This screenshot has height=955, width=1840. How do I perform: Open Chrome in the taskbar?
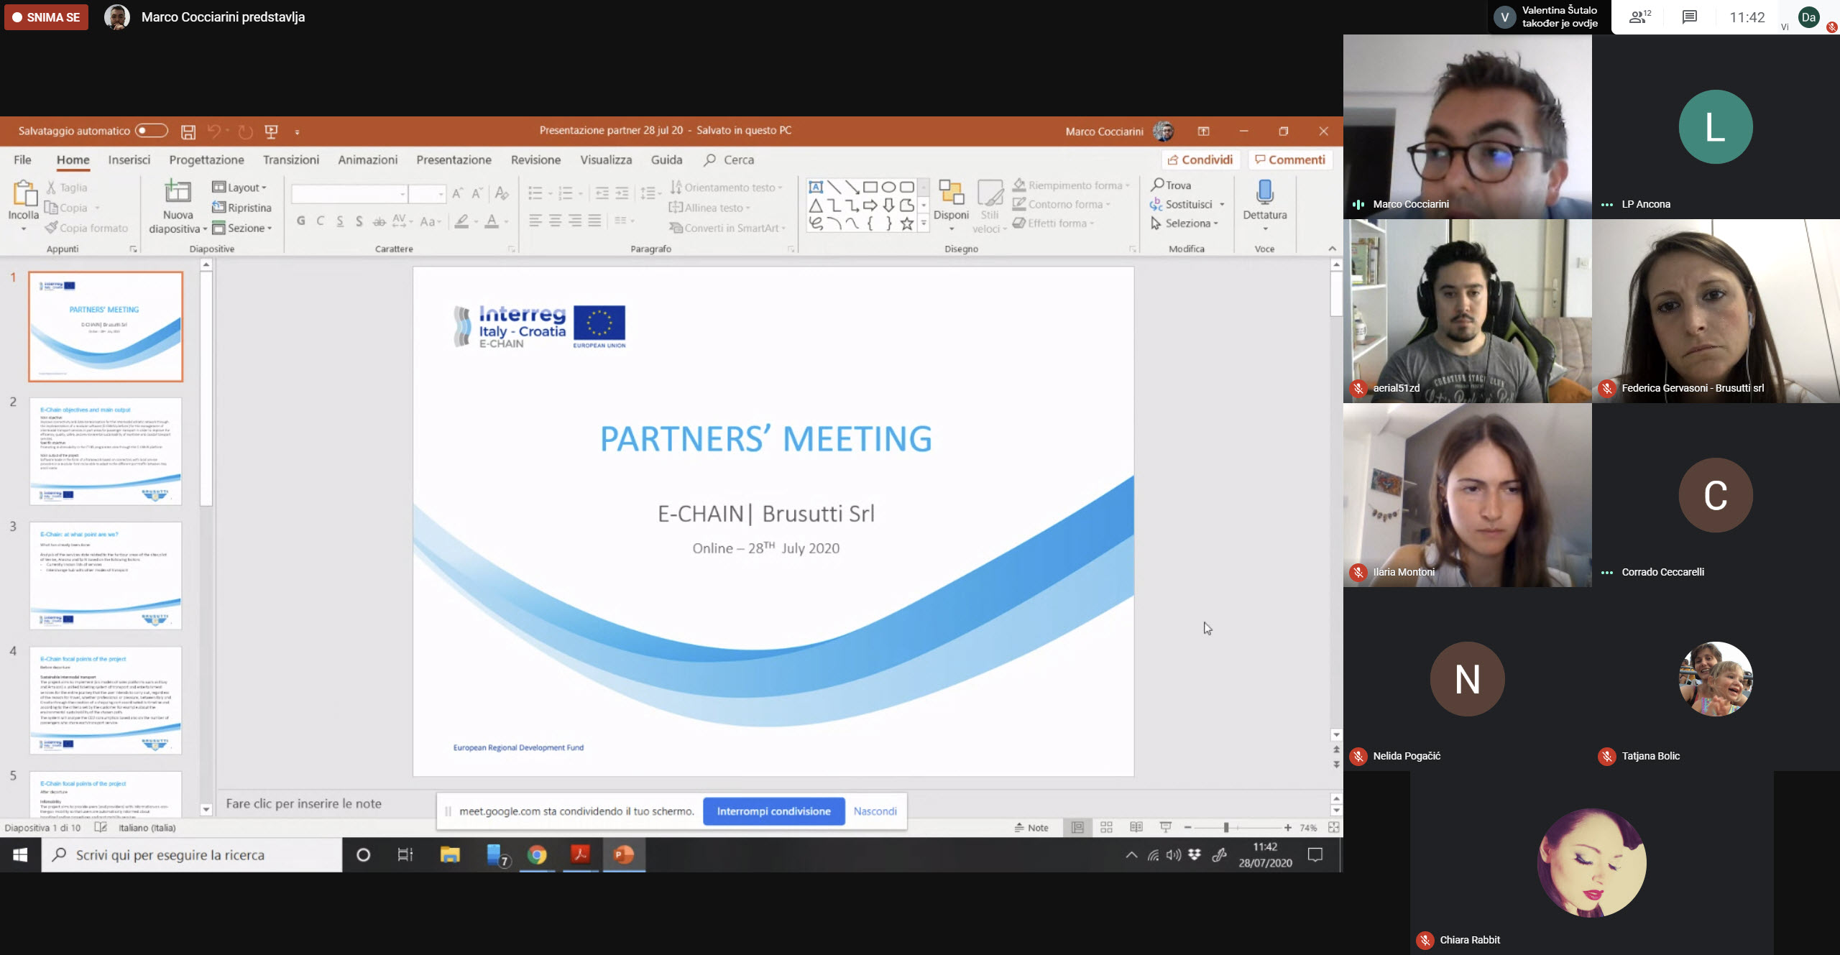pyautogui.click(x=537, y=855)
